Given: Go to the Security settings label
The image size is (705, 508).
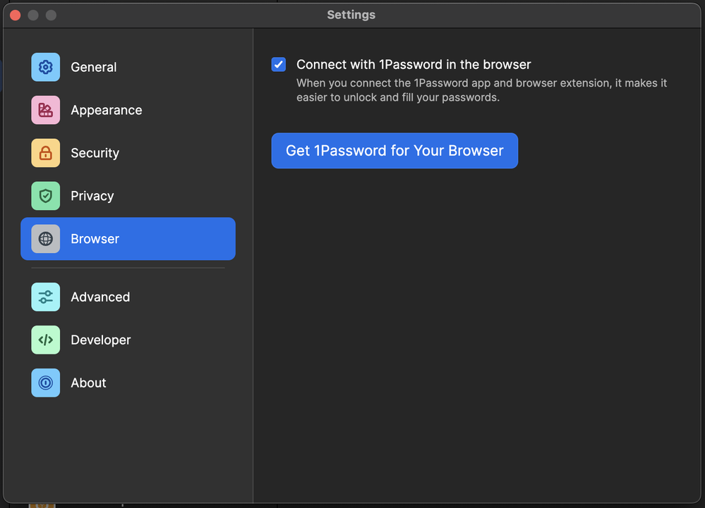Looking at the screenshot, I should pyautogui.click(x=95, y=153).
